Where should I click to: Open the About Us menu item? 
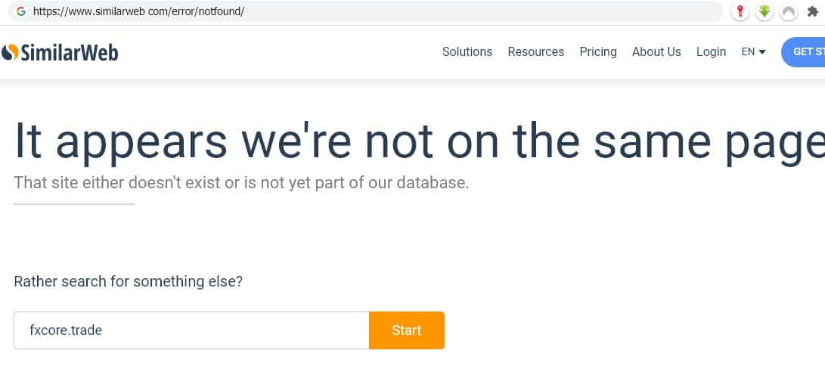coord(656,51)
